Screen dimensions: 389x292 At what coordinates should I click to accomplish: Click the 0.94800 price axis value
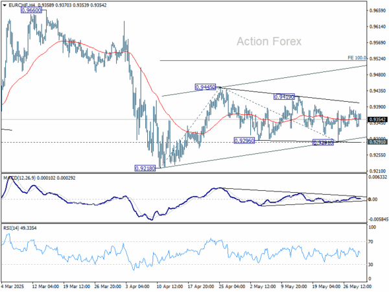coord(377,75)
